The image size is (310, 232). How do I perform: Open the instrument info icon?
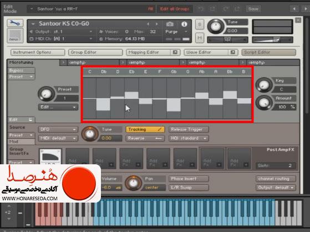(184, 24)
